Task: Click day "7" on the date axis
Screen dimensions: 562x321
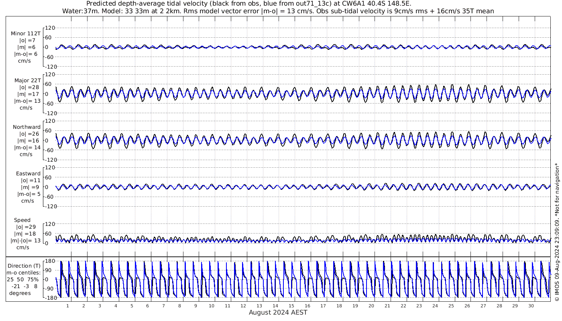Action: pos(163,305)
